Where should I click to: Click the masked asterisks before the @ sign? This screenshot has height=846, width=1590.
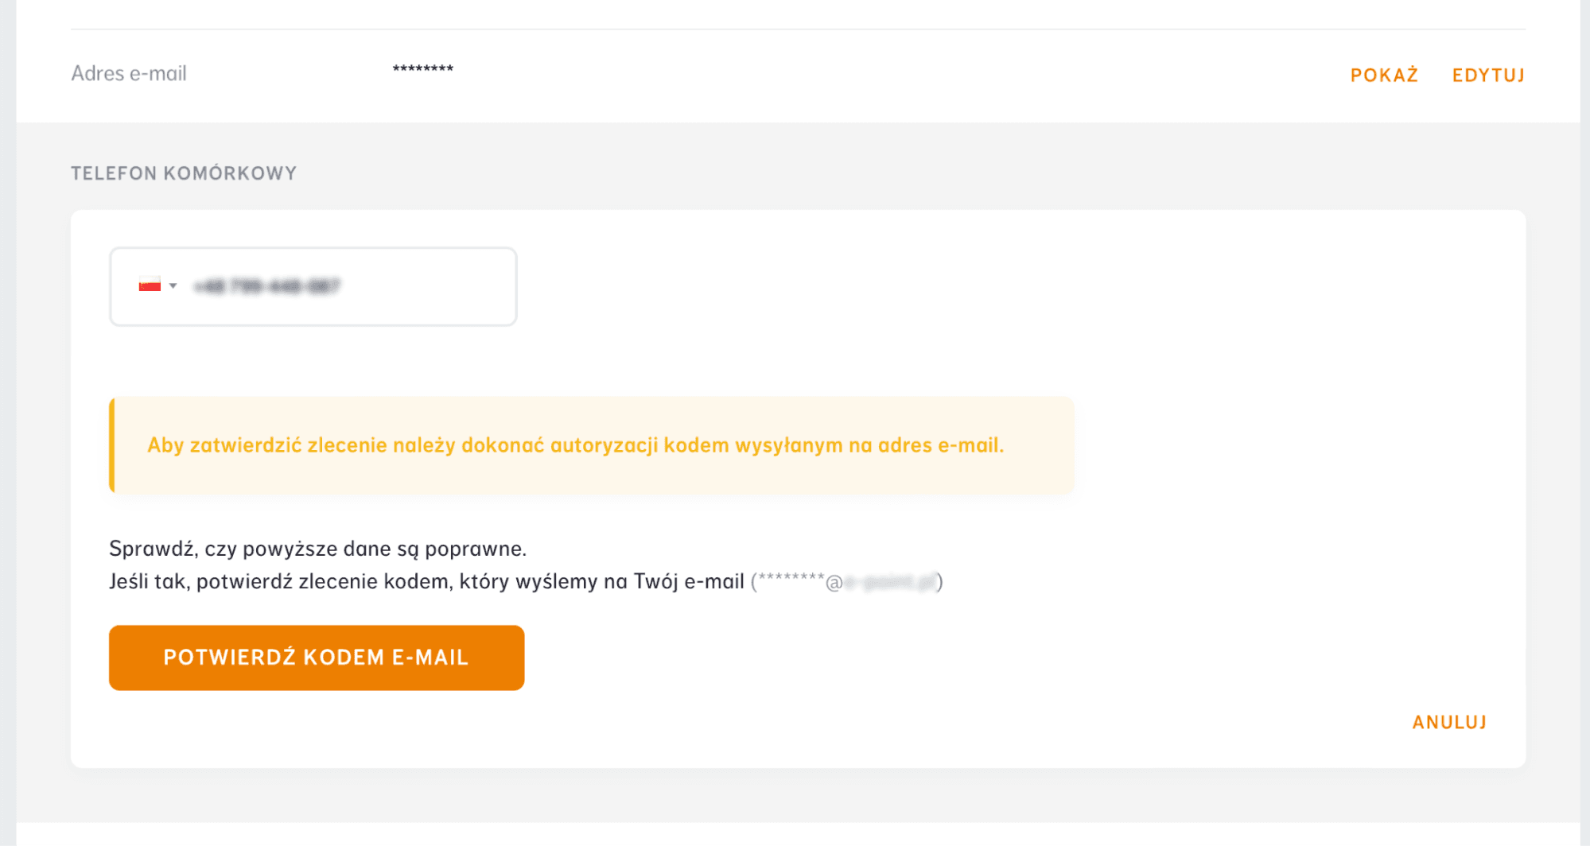(791, 579)
